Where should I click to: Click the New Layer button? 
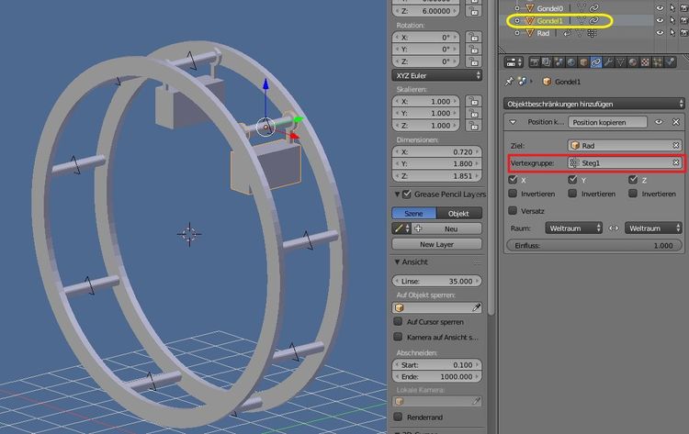[436, 244]
